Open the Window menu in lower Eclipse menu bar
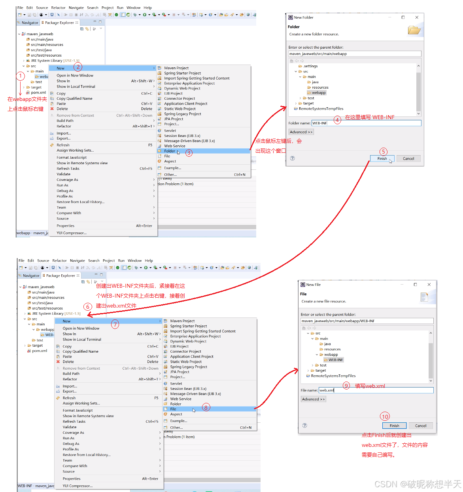The height and width of the screenshot is (492, 463). pos(135,260)
